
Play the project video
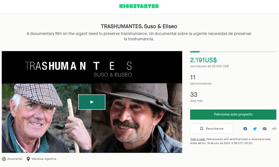point(92,102)
